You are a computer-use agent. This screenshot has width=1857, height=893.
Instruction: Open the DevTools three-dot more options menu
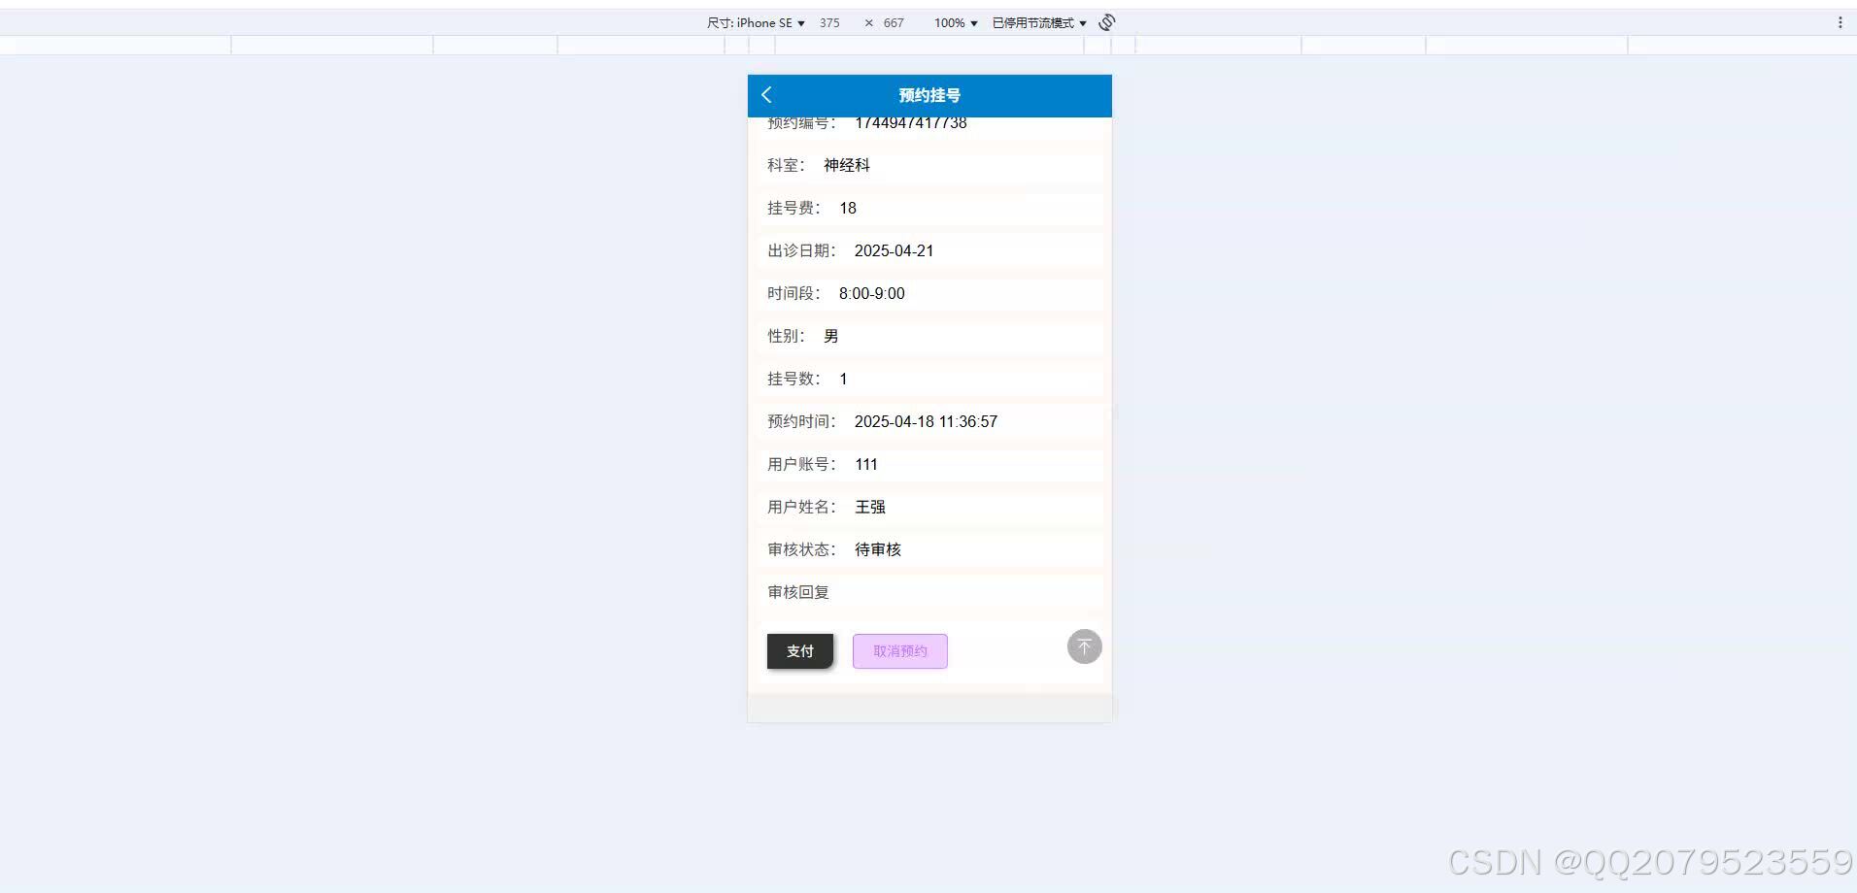[x=1840, y=22]
